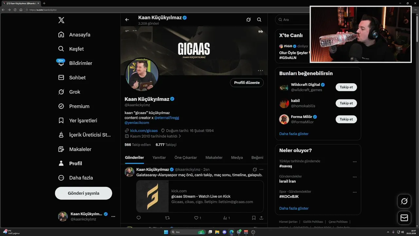This screenshot has height=236, width=419.
Task: Open floating messages envelope button
Action: tap(404, 218)
